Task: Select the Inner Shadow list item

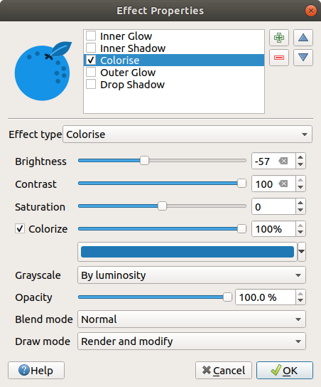Action: 174,48
